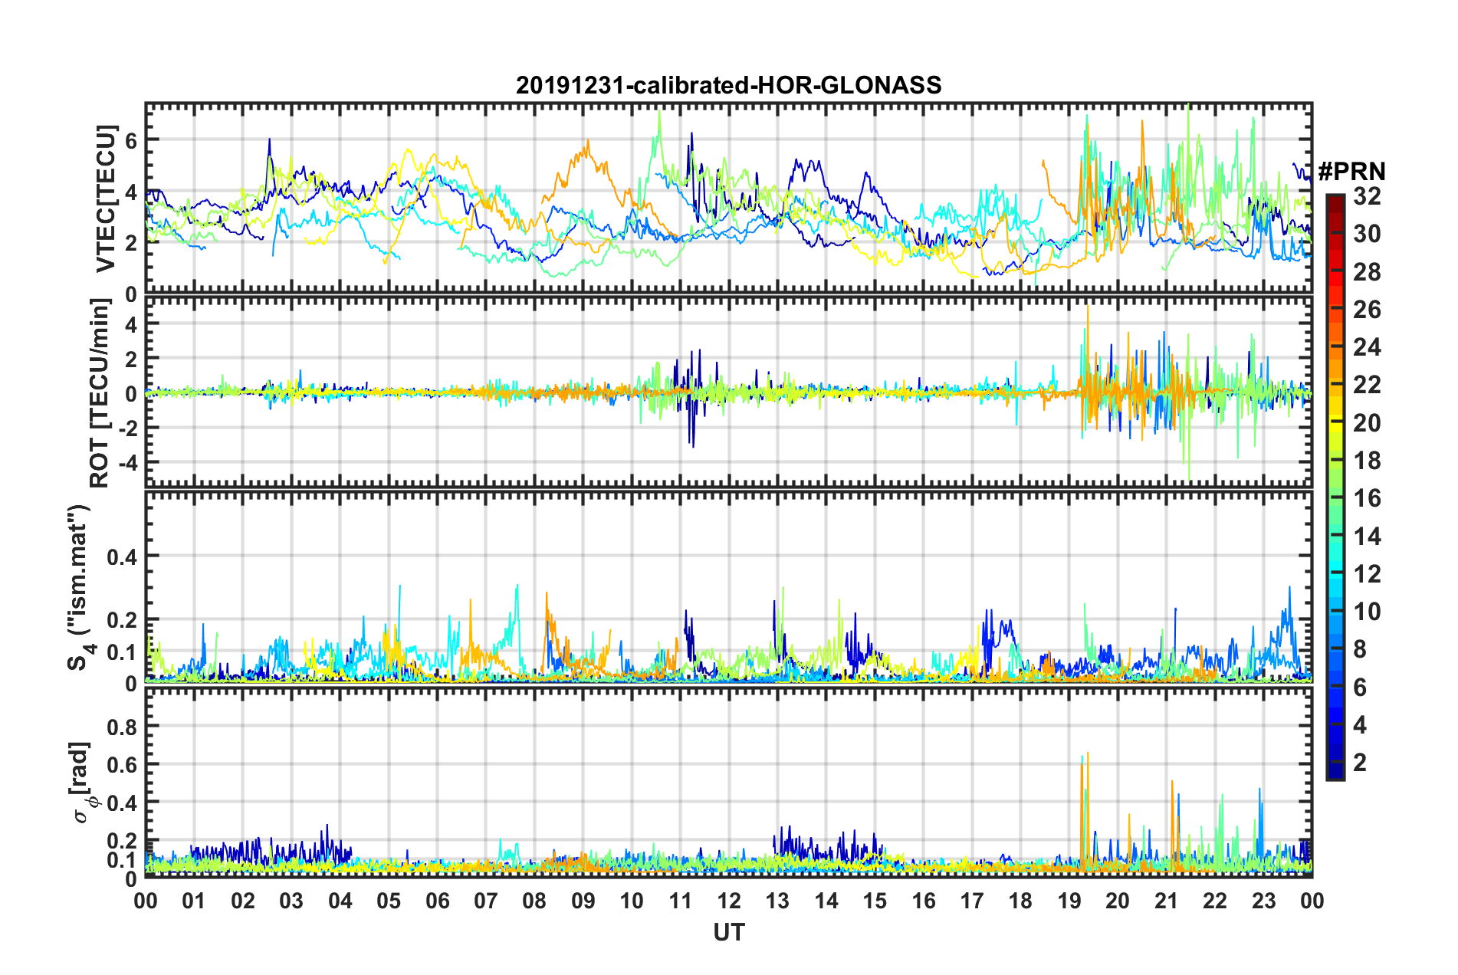Click the 2 tick on VTEC axis
The image size is (1458, 975).
tap(131, 242)
